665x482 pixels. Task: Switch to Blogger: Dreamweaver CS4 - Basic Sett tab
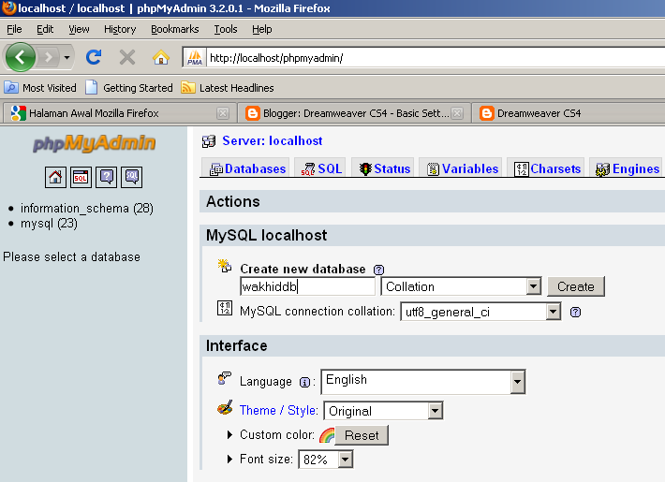(x=354, y=113)
